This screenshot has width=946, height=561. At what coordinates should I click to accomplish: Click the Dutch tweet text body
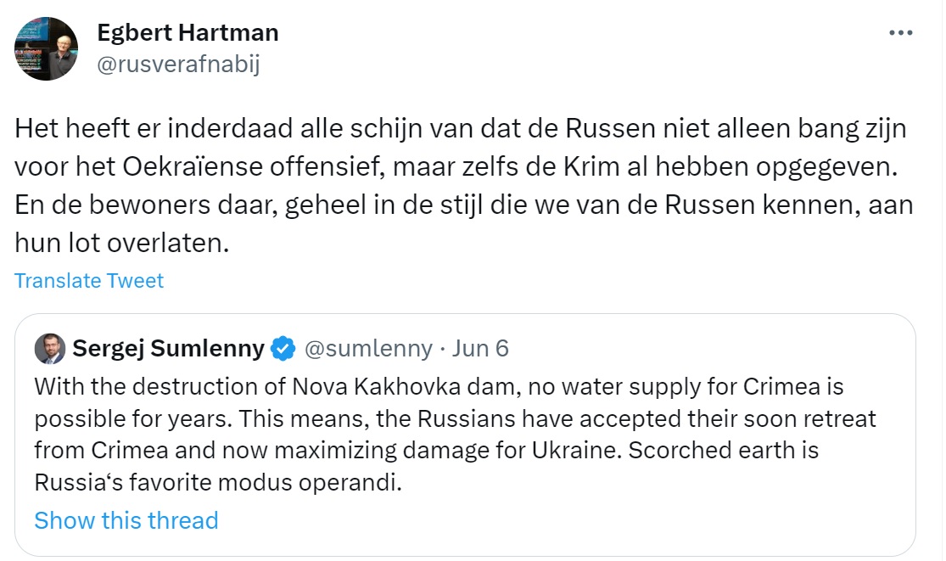click(x=463, y=185)
